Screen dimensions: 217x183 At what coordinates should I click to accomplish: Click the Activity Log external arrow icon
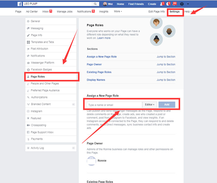[73, 148]
